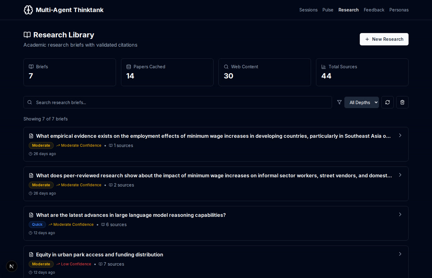Switch to the Sessions tab

pyautogui.click(x=309, y=10)
